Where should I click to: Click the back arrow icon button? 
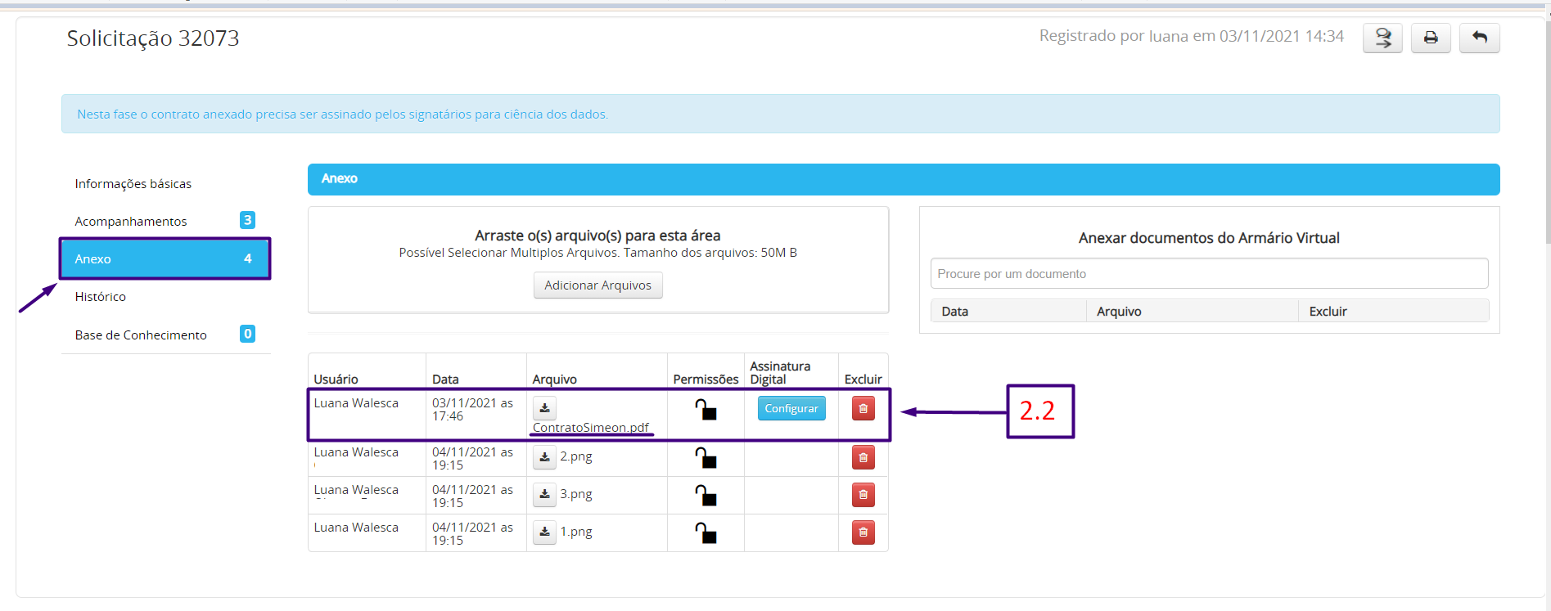click(x=1480, y=38)
